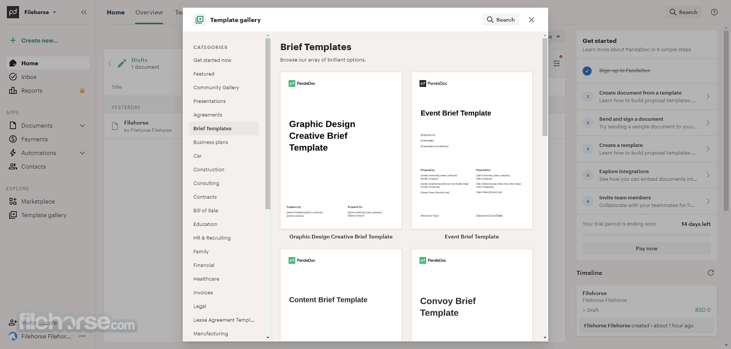731x349 pixels.
Task: Click categories scroll down arrow
Action: [x=268, y=338]
